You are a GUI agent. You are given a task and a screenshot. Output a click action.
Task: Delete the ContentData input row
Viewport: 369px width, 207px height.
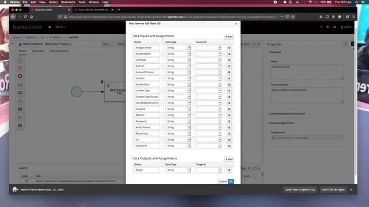coord(229,85)
